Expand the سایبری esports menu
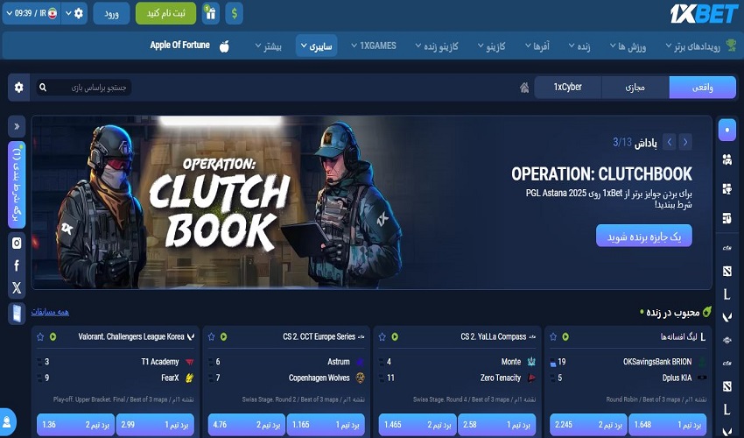The height and width of the screenshot is (438, 744). pos(317,46)
